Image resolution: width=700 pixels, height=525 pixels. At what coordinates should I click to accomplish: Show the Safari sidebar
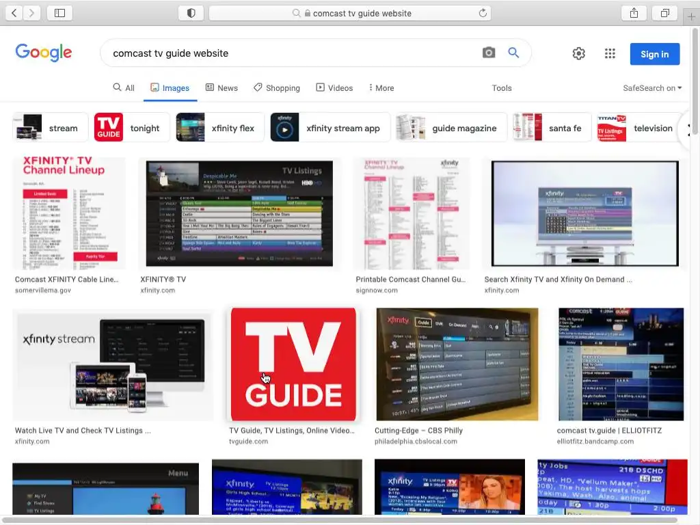tap(59, 13)
